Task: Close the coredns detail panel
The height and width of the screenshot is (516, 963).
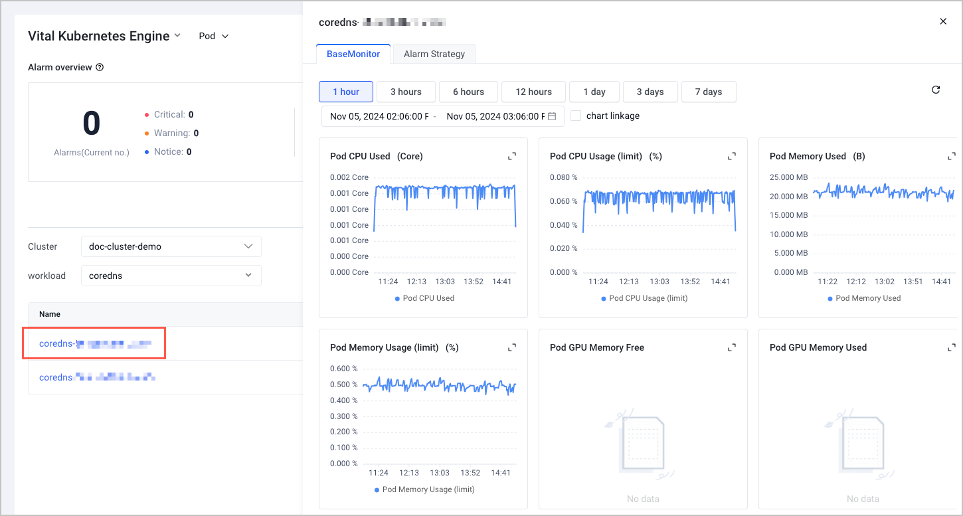Action: (x=943, y=21)
